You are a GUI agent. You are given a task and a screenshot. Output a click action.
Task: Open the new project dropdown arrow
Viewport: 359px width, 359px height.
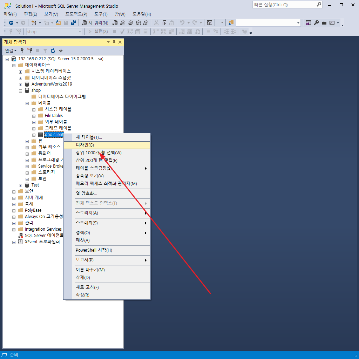(40, 23)
